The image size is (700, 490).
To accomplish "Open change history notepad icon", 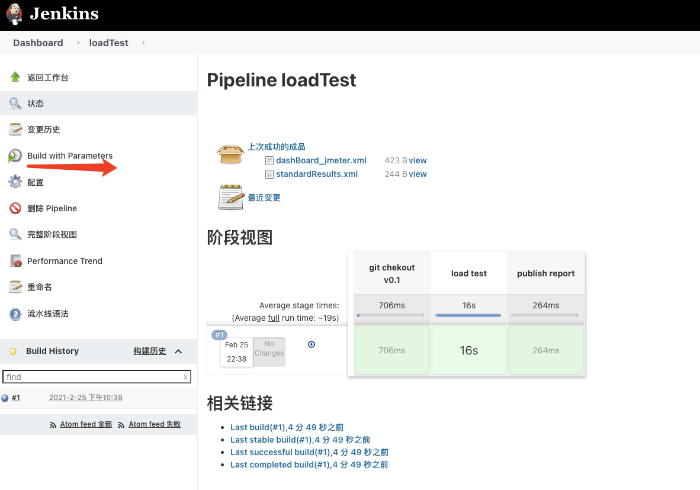I will tap(15, 130).
